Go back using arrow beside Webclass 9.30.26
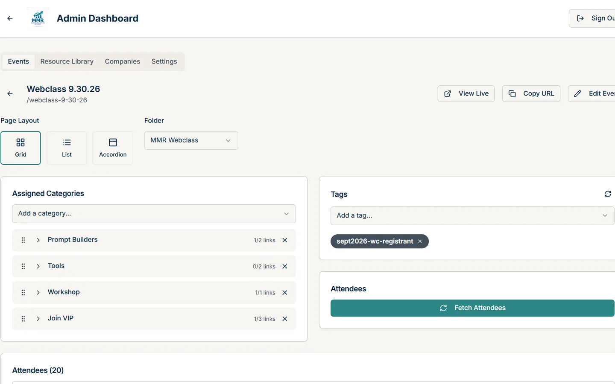Screen dimensions: 615x384 pyautogui.click(x=10, y=94)
